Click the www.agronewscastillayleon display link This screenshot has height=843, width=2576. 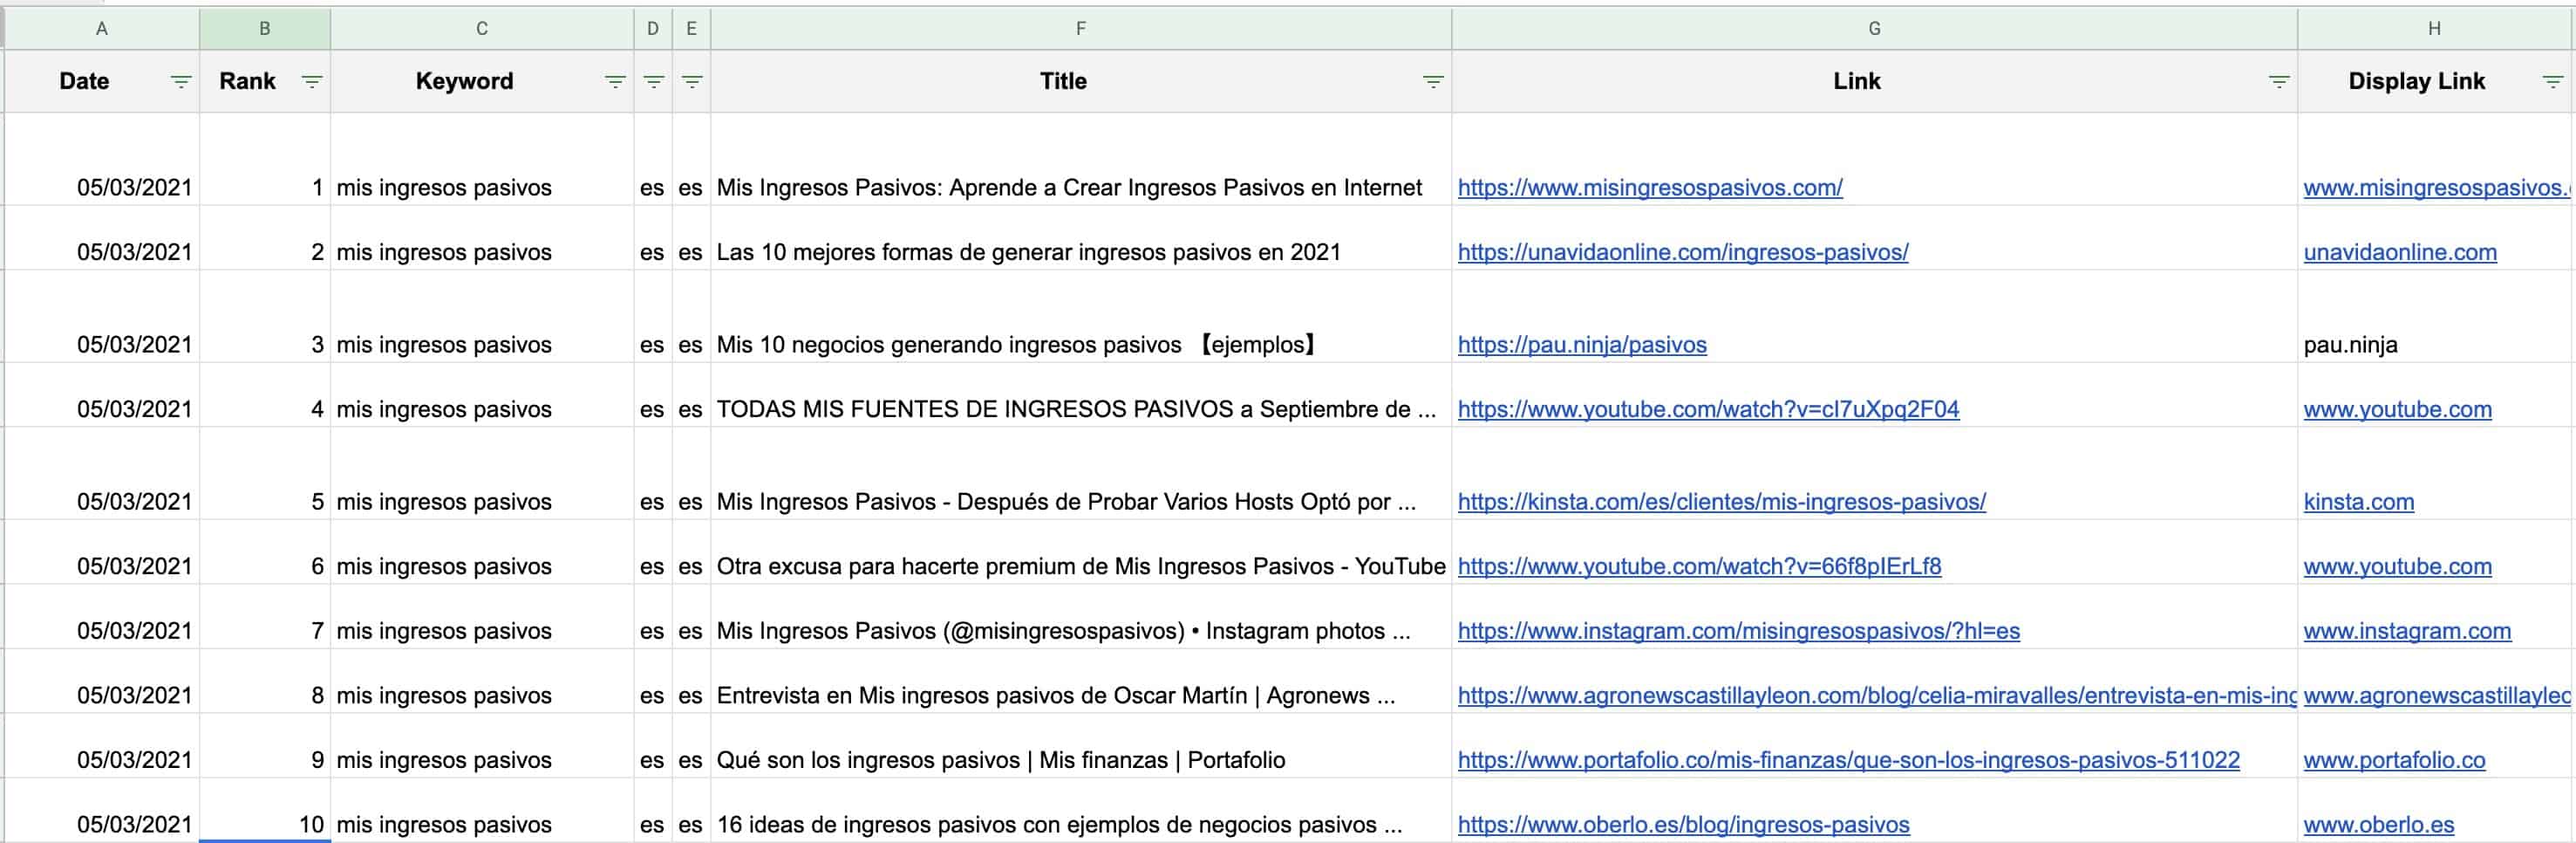2437,696
